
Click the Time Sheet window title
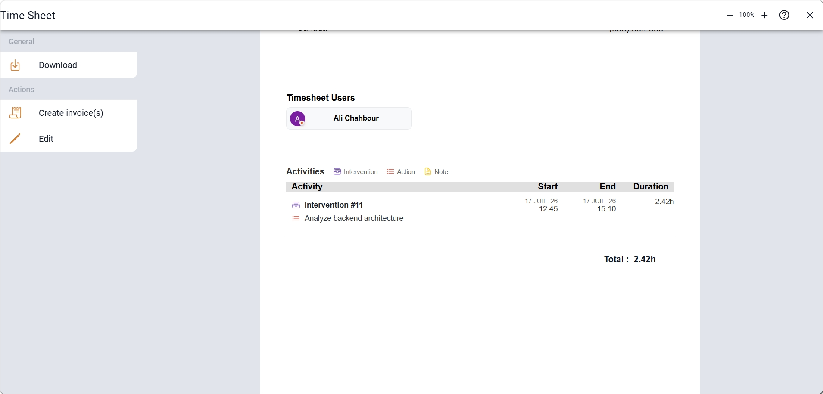pos(28,16)
